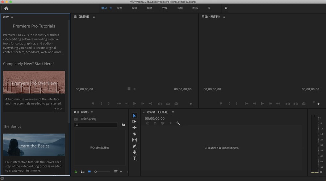Step back one frame in Program monitor
The image size is (326, 181).
click(255, 103)
